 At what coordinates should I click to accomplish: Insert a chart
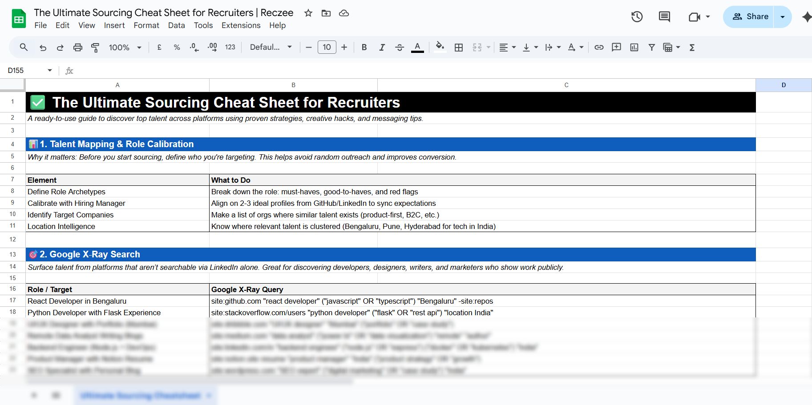pyautogui.click(x=634, y=47)
